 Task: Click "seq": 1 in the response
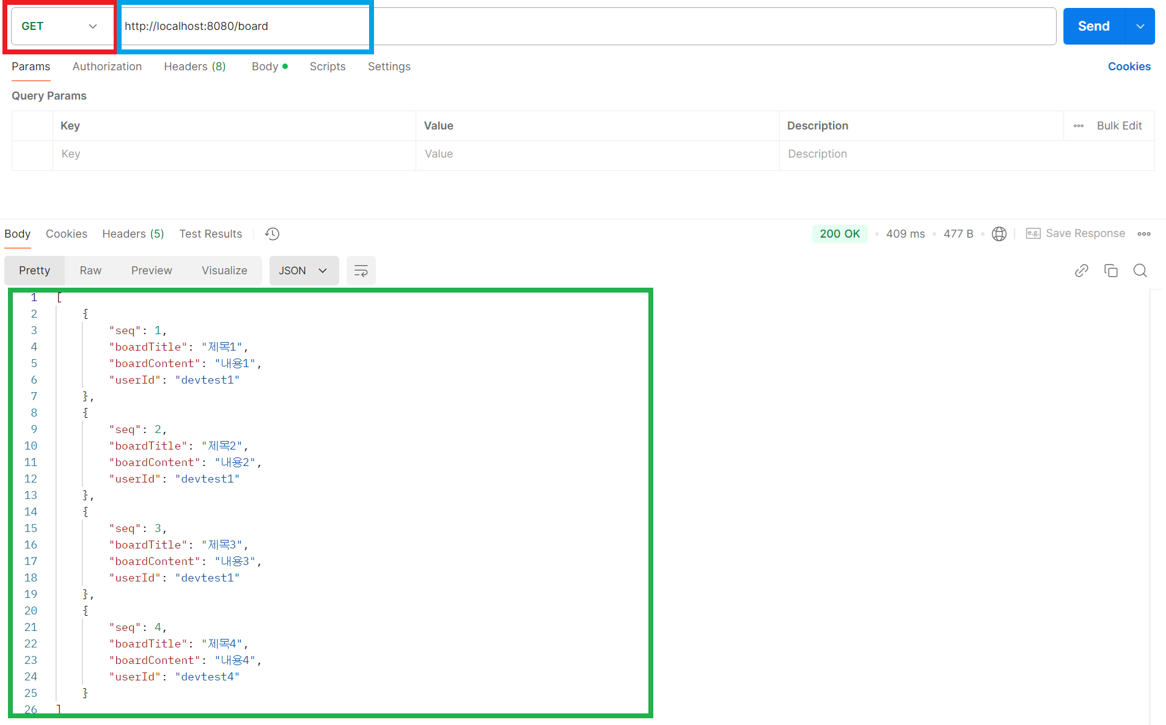(x=137, y=330)
